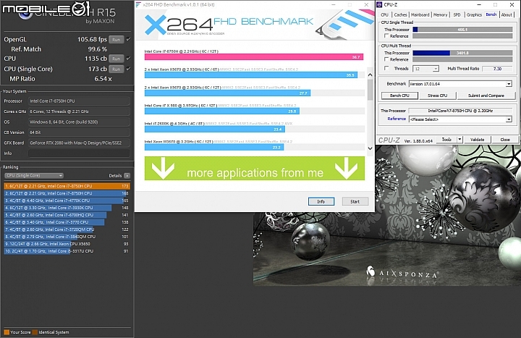Switch to the SPD tab in CPU-Z
The image size is (521, 338).
(457, 15)
